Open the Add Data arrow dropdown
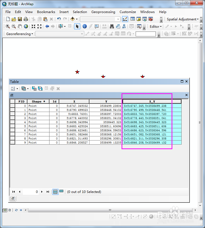This screenshot has width=205, height=228. coord(77,19)
